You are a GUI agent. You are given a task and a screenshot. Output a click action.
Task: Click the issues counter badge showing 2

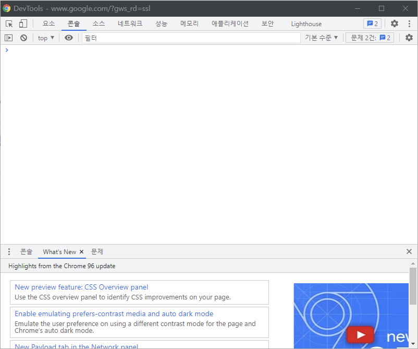coord(373,24)
